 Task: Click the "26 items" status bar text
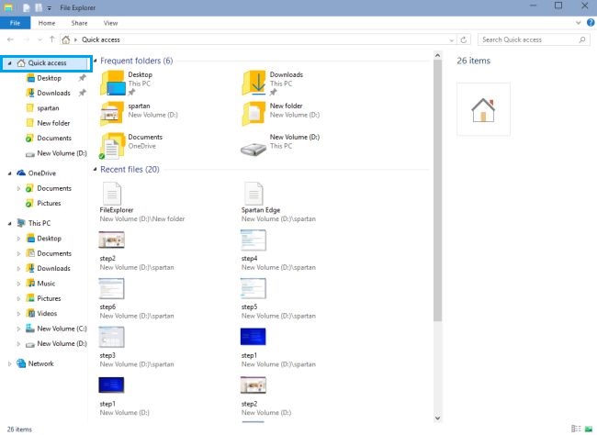click(19, 429)
